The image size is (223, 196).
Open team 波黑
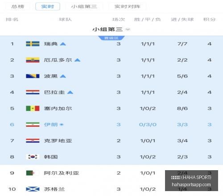(51, 76)
